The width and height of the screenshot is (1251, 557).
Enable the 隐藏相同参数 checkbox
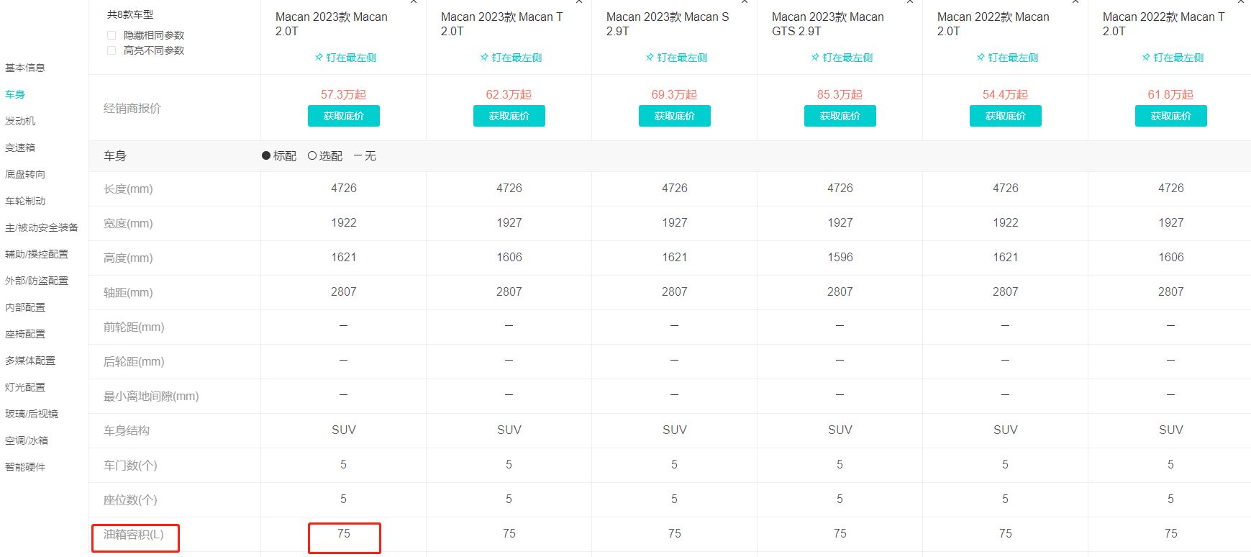point(112,35)
